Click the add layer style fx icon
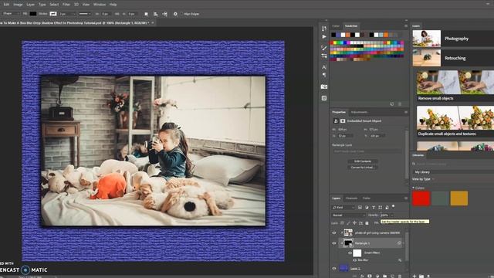 point(362,276)
